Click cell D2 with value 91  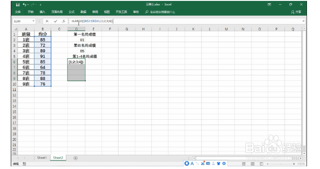point(76,40)
